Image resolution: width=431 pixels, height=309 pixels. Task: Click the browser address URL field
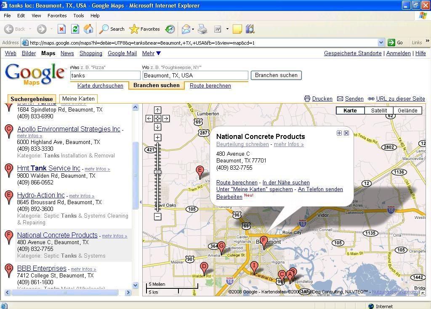(x=203, y=43)
